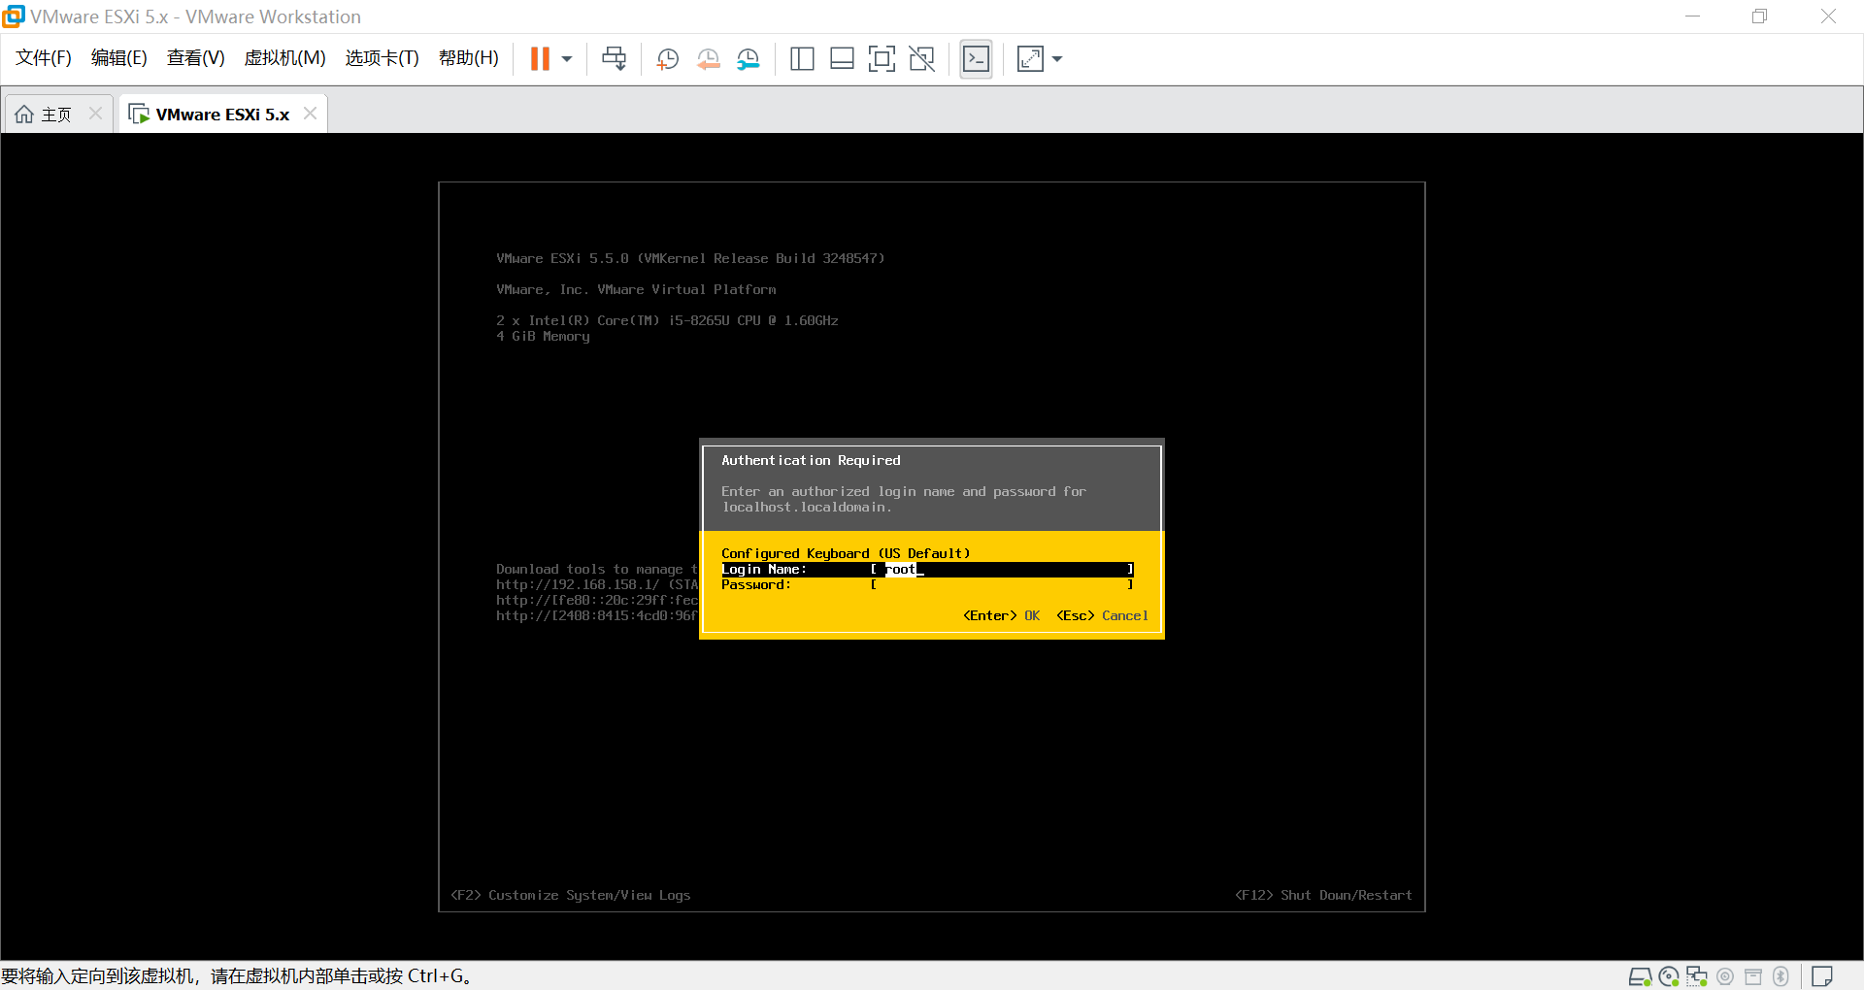Viewport: 1864px width, 990px height.
Task: Open the 帮助(H) menu
Action: [x=468, y=57]
